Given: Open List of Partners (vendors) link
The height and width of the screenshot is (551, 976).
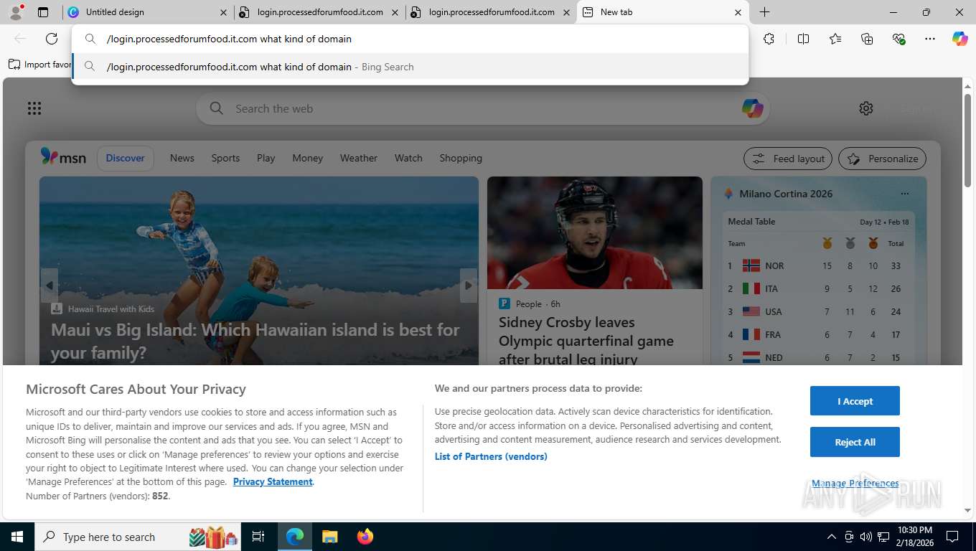Looking at the screenshot, I should (x=491, y=456).
